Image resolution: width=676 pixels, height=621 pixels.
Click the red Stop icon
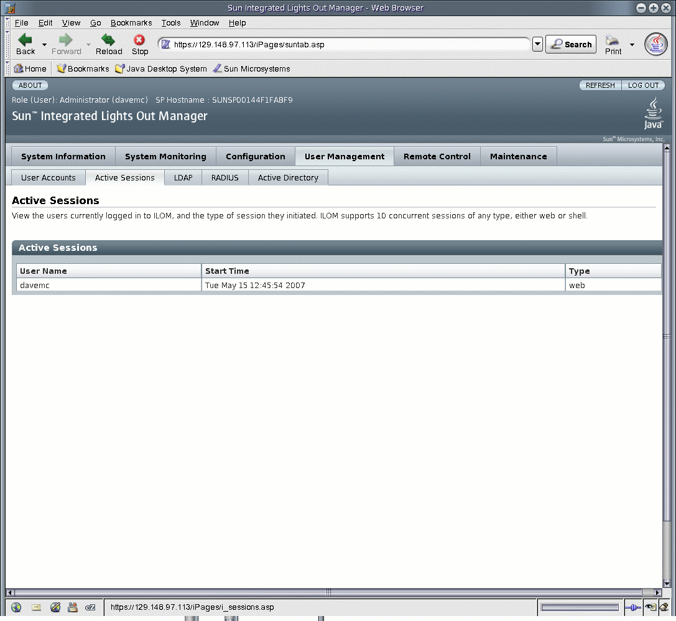point(139,40)
